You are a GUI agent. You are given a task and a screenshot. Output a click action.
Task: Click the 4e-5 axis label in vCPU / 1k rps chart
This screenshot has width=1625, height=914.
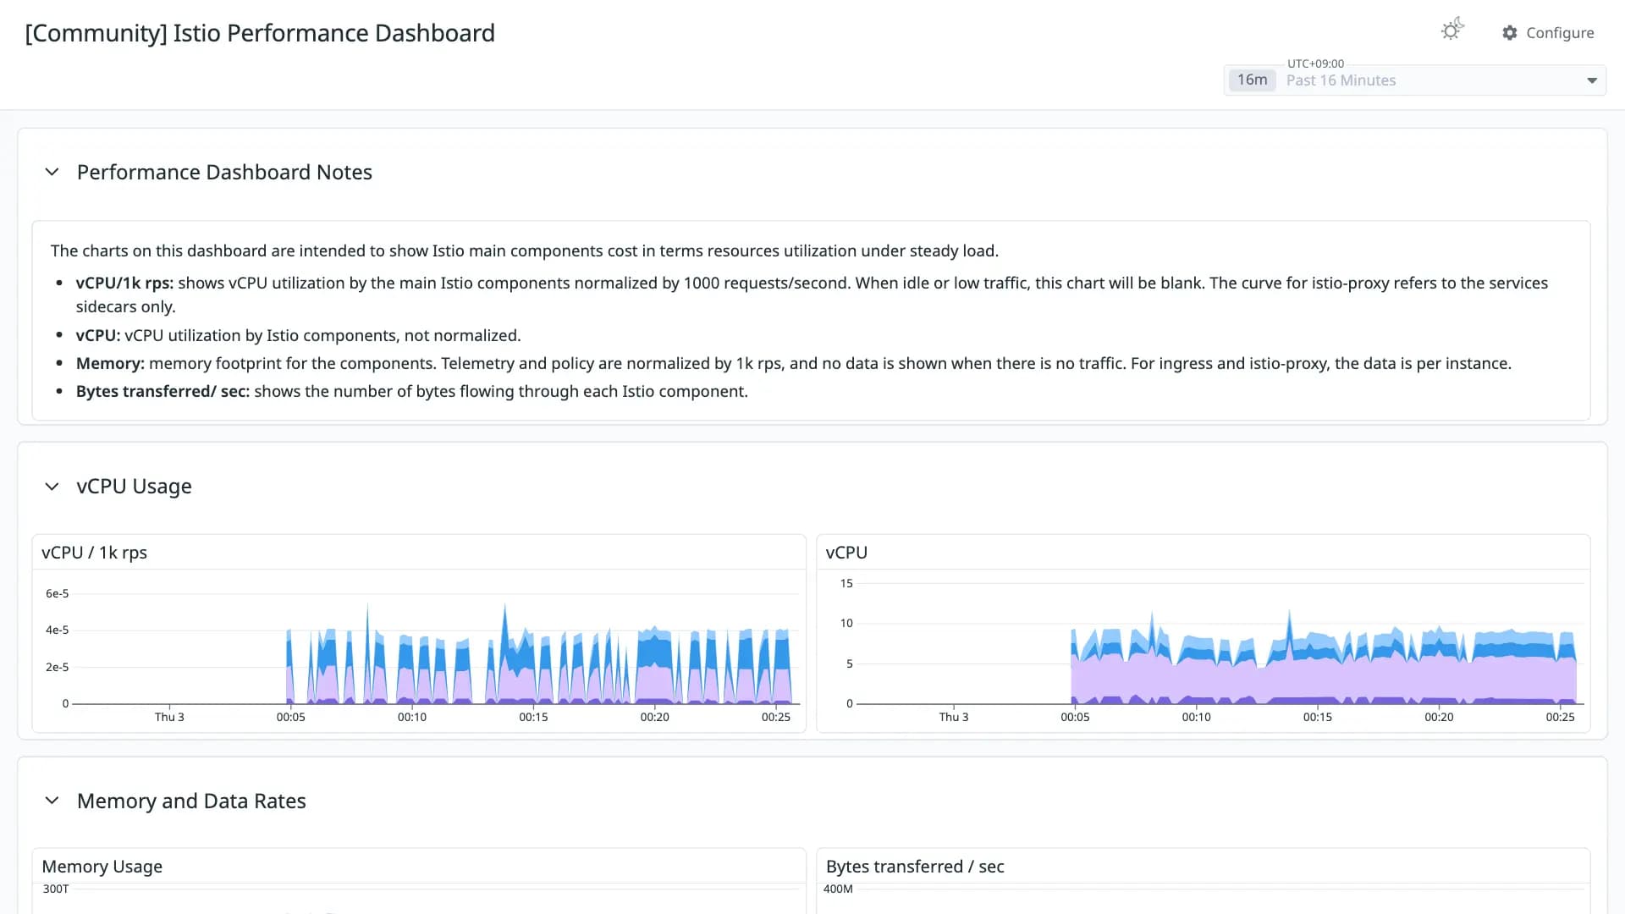(57, 630)
